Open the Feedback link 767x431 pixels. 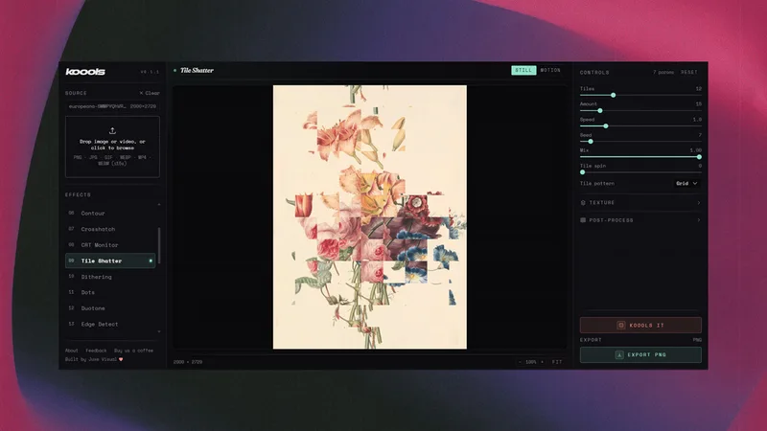click(x=96, y=351)
